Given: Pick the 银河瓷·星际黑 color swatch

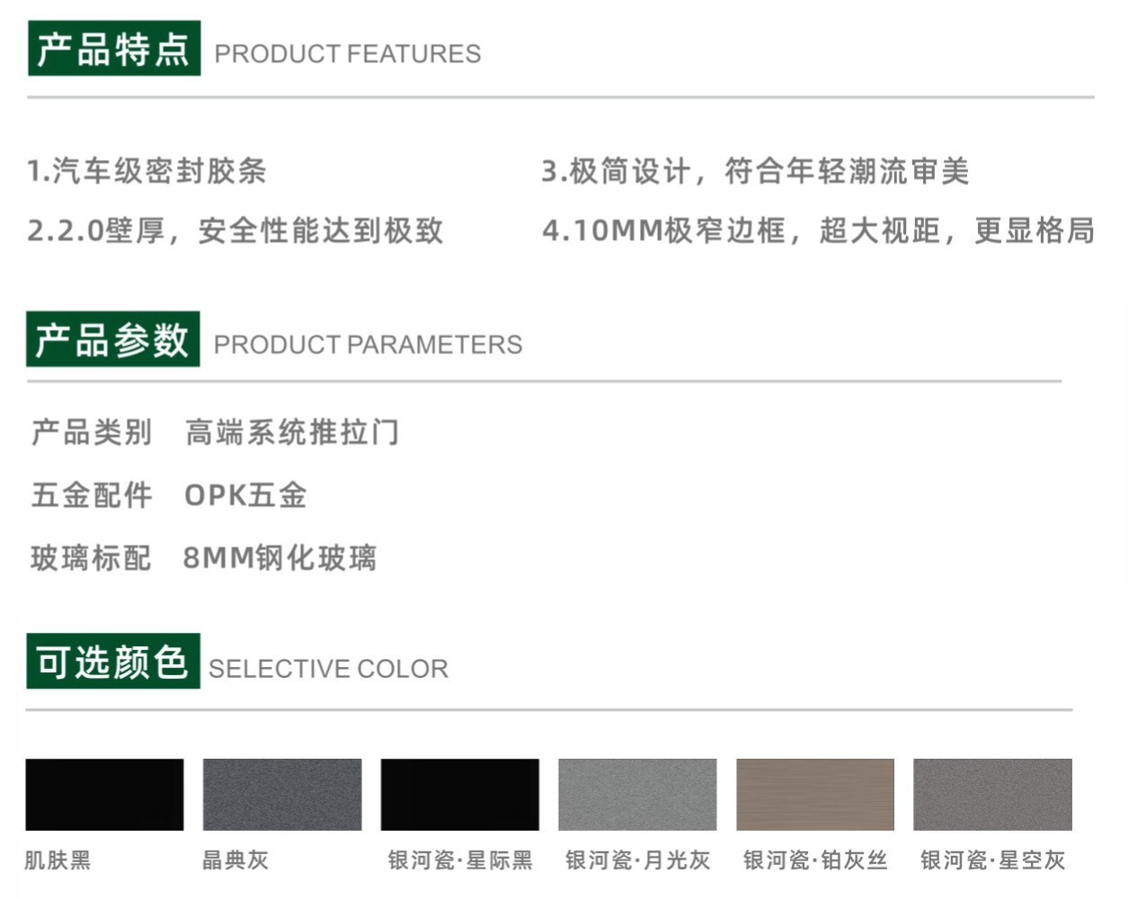Looking at the screenshot, I should pos(460,794).
